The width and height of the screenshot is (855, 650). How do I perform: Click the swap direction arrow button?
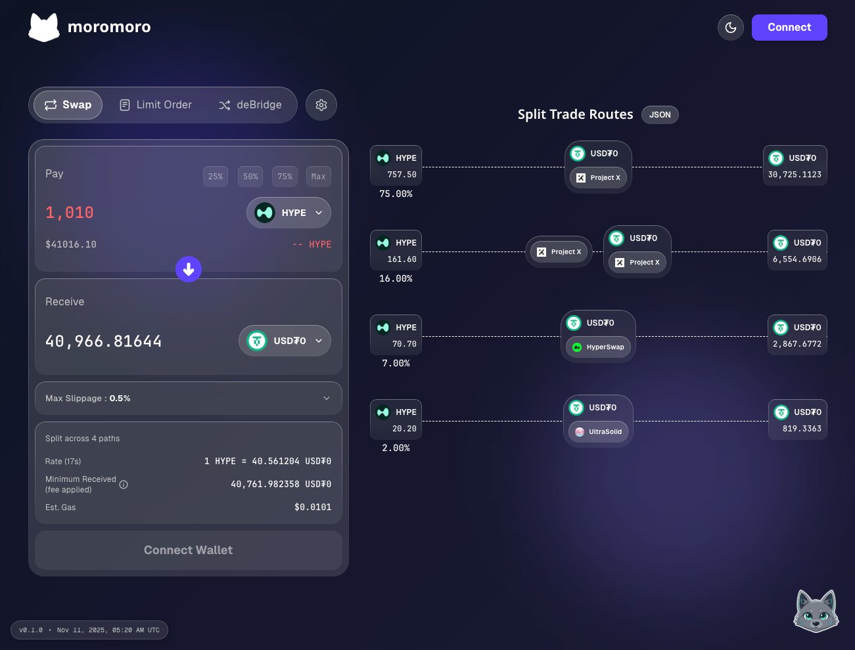point(189,269)
